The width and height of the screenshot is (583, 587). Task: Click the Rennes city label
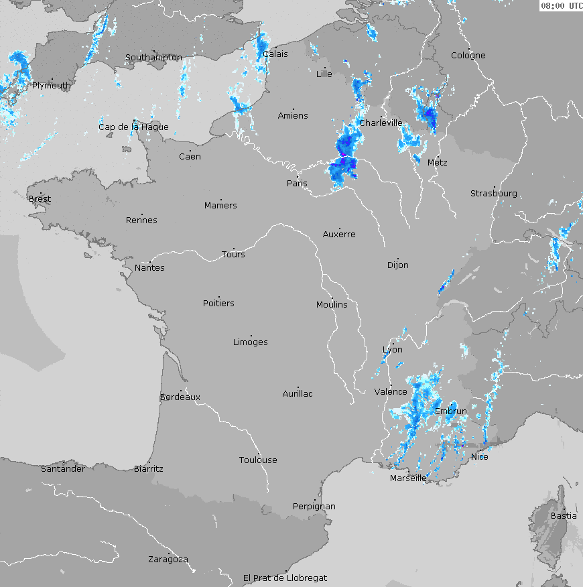pos(141,220)
